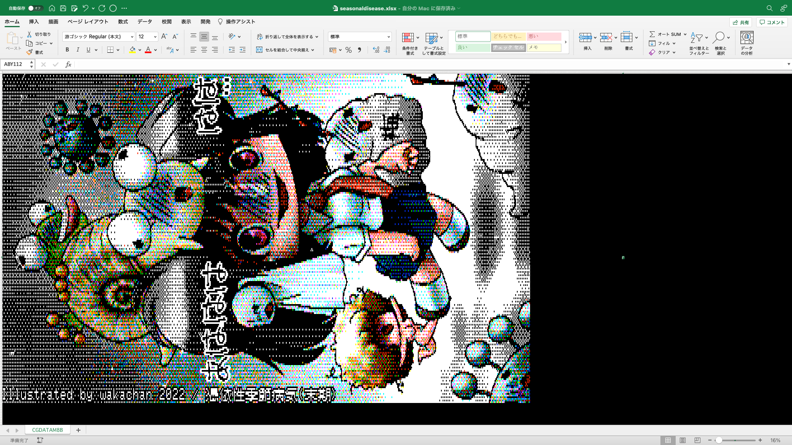The image size is (792, 445).
Task: Decrease font size with small A icon
Action: pos(175,37)
